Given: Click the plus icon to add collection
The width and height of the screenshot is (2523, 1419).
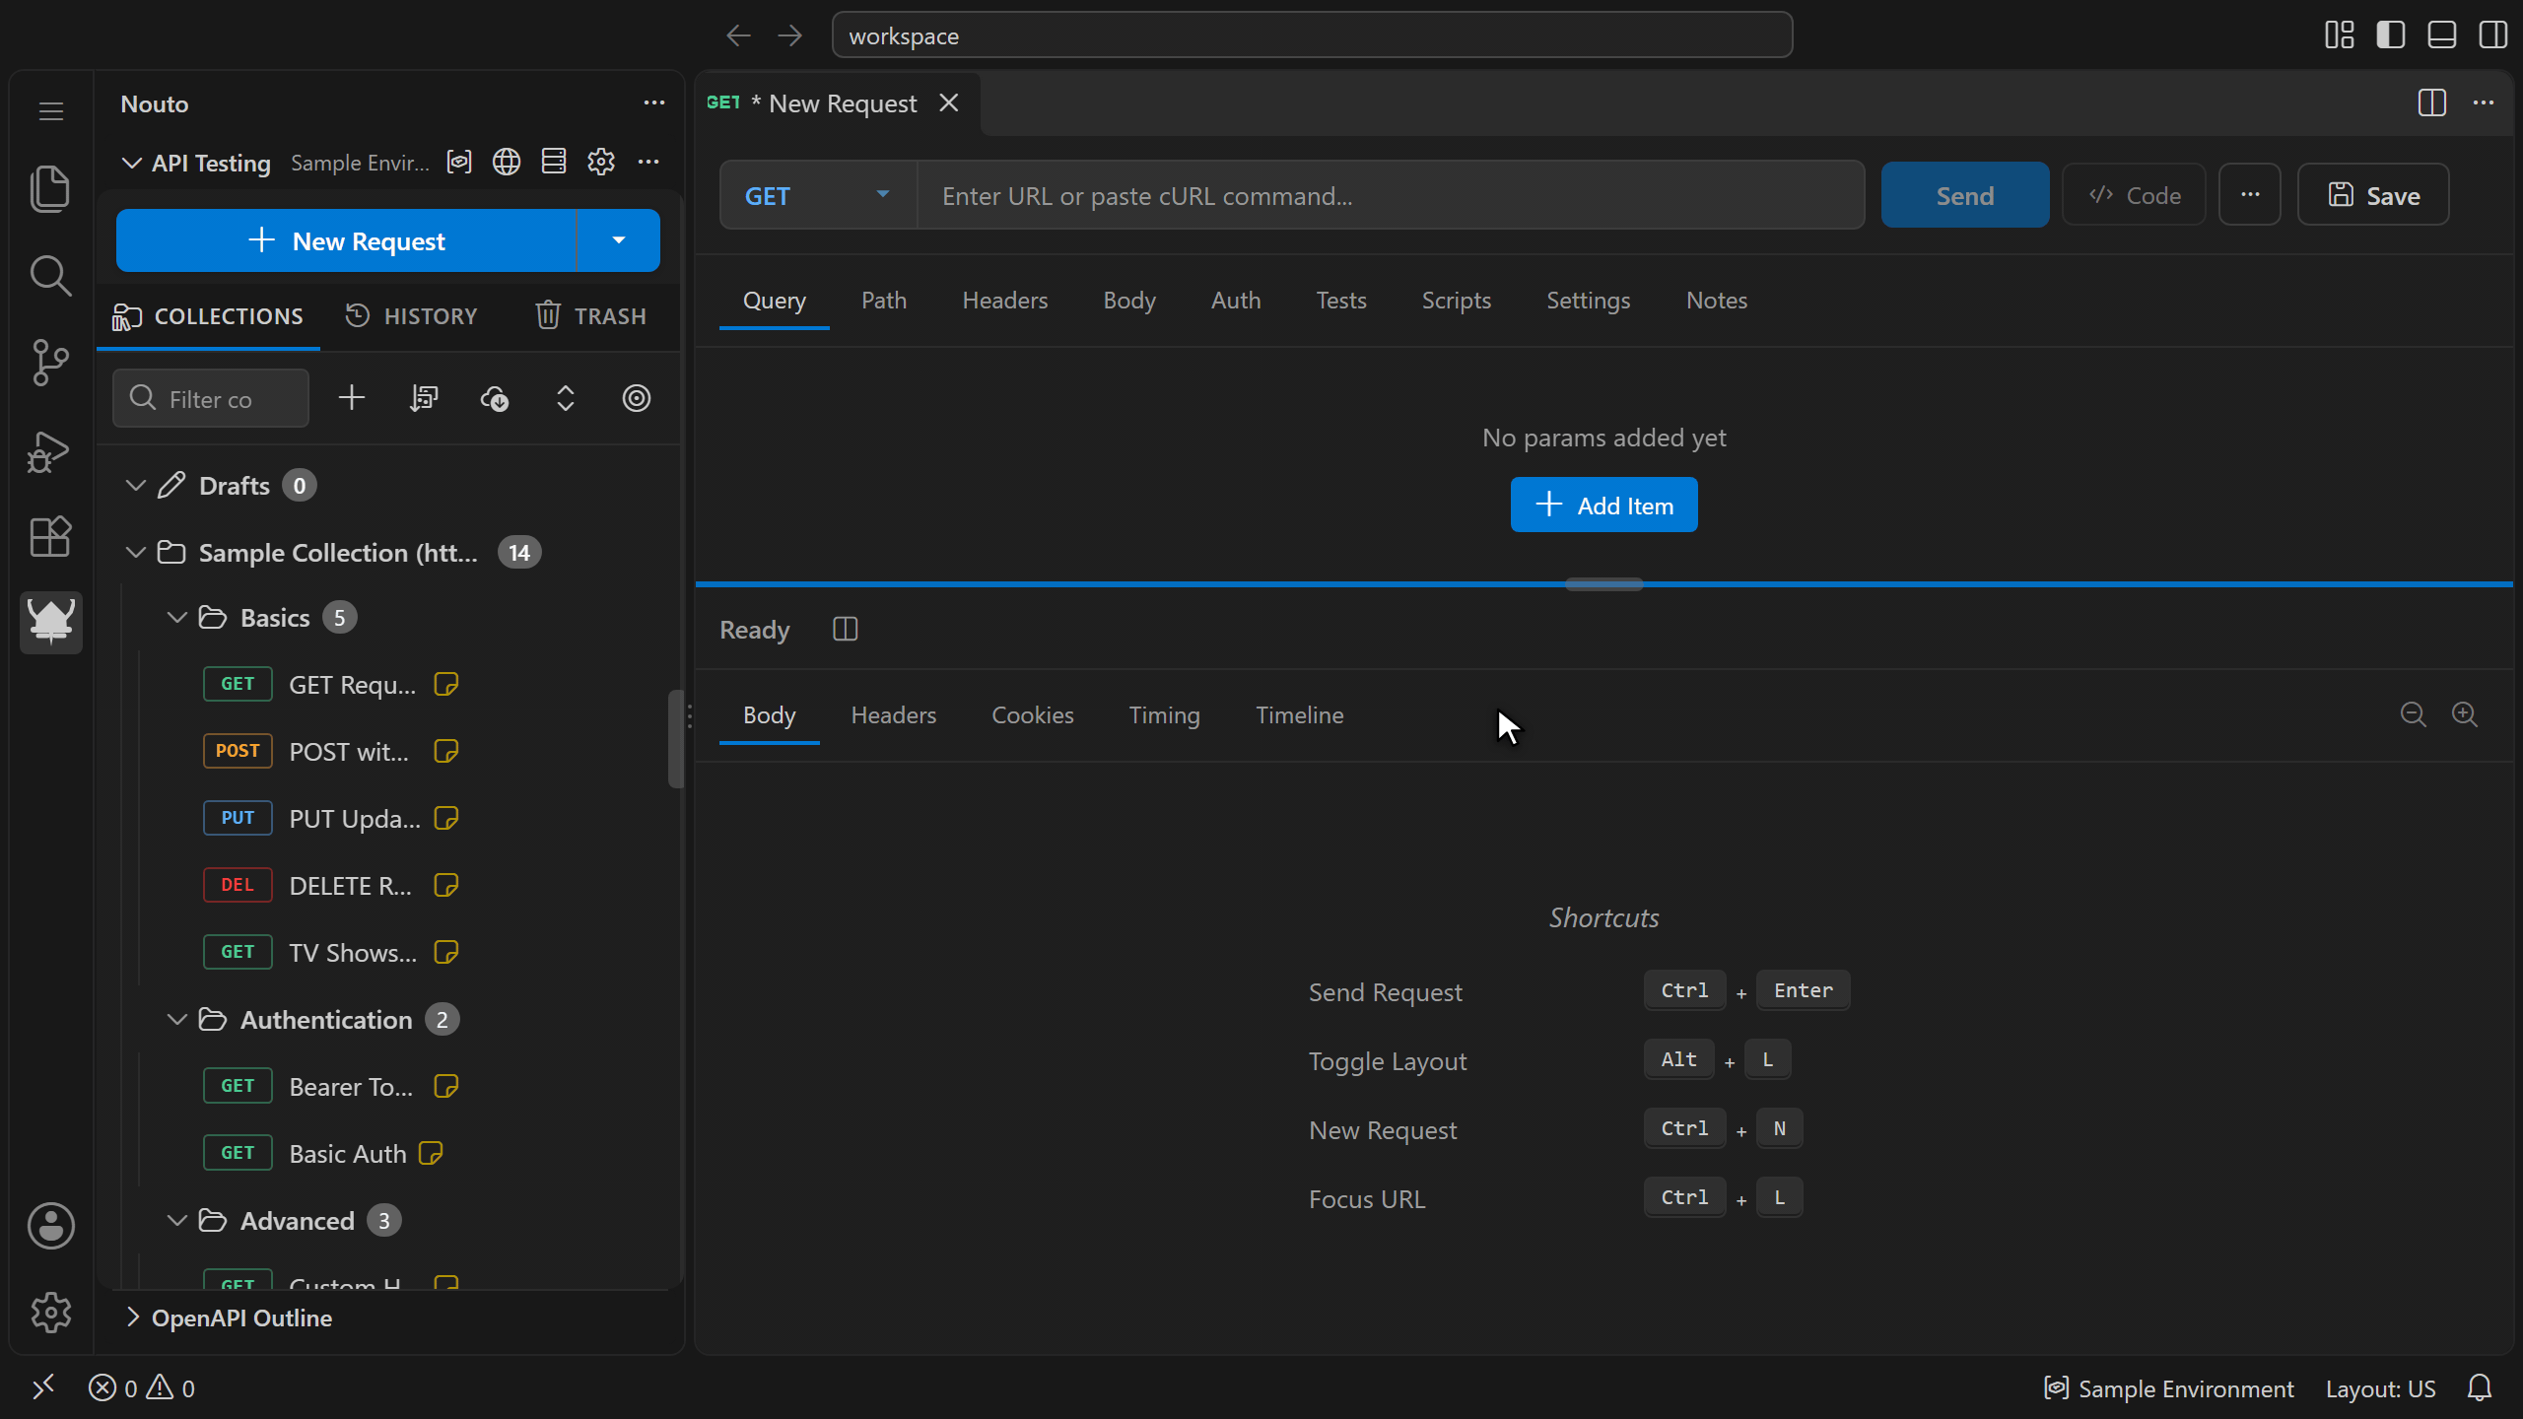Looking at the screenshot, I should pyautogui.click(x=352, y=398).
